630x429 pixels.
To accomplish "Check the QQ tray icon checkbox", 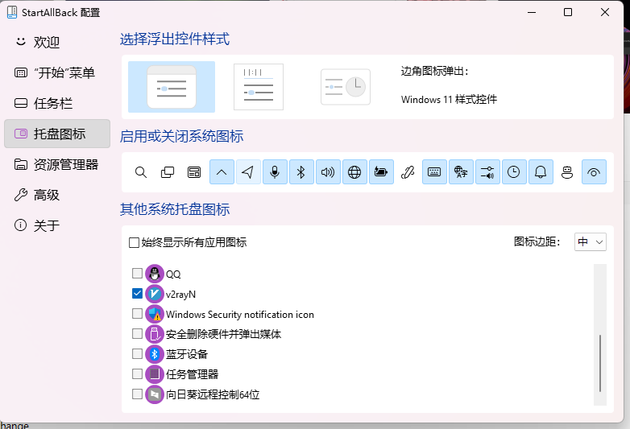I will pyautogui.click(x=137, y=274).
